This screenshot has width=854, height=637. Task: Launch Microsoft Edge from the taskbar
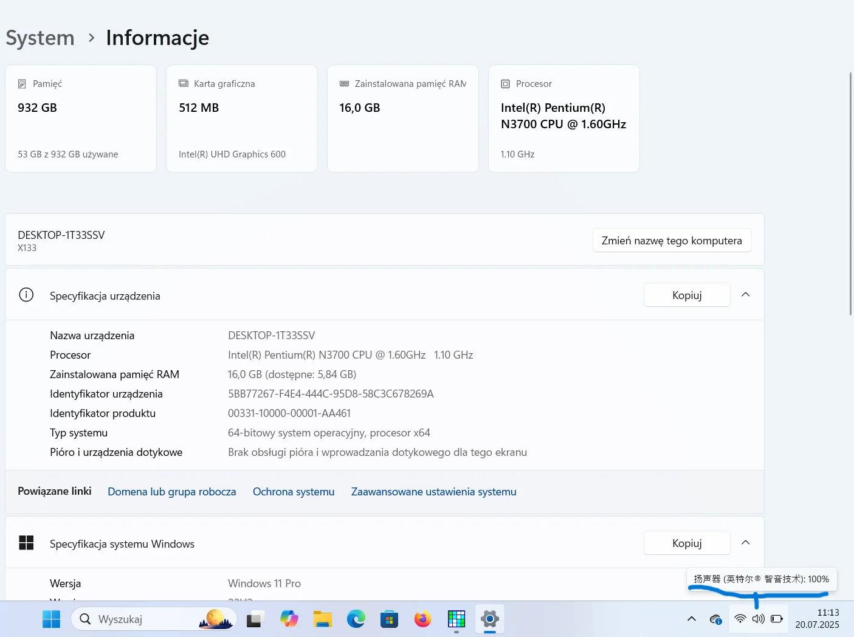click(356, 619)
